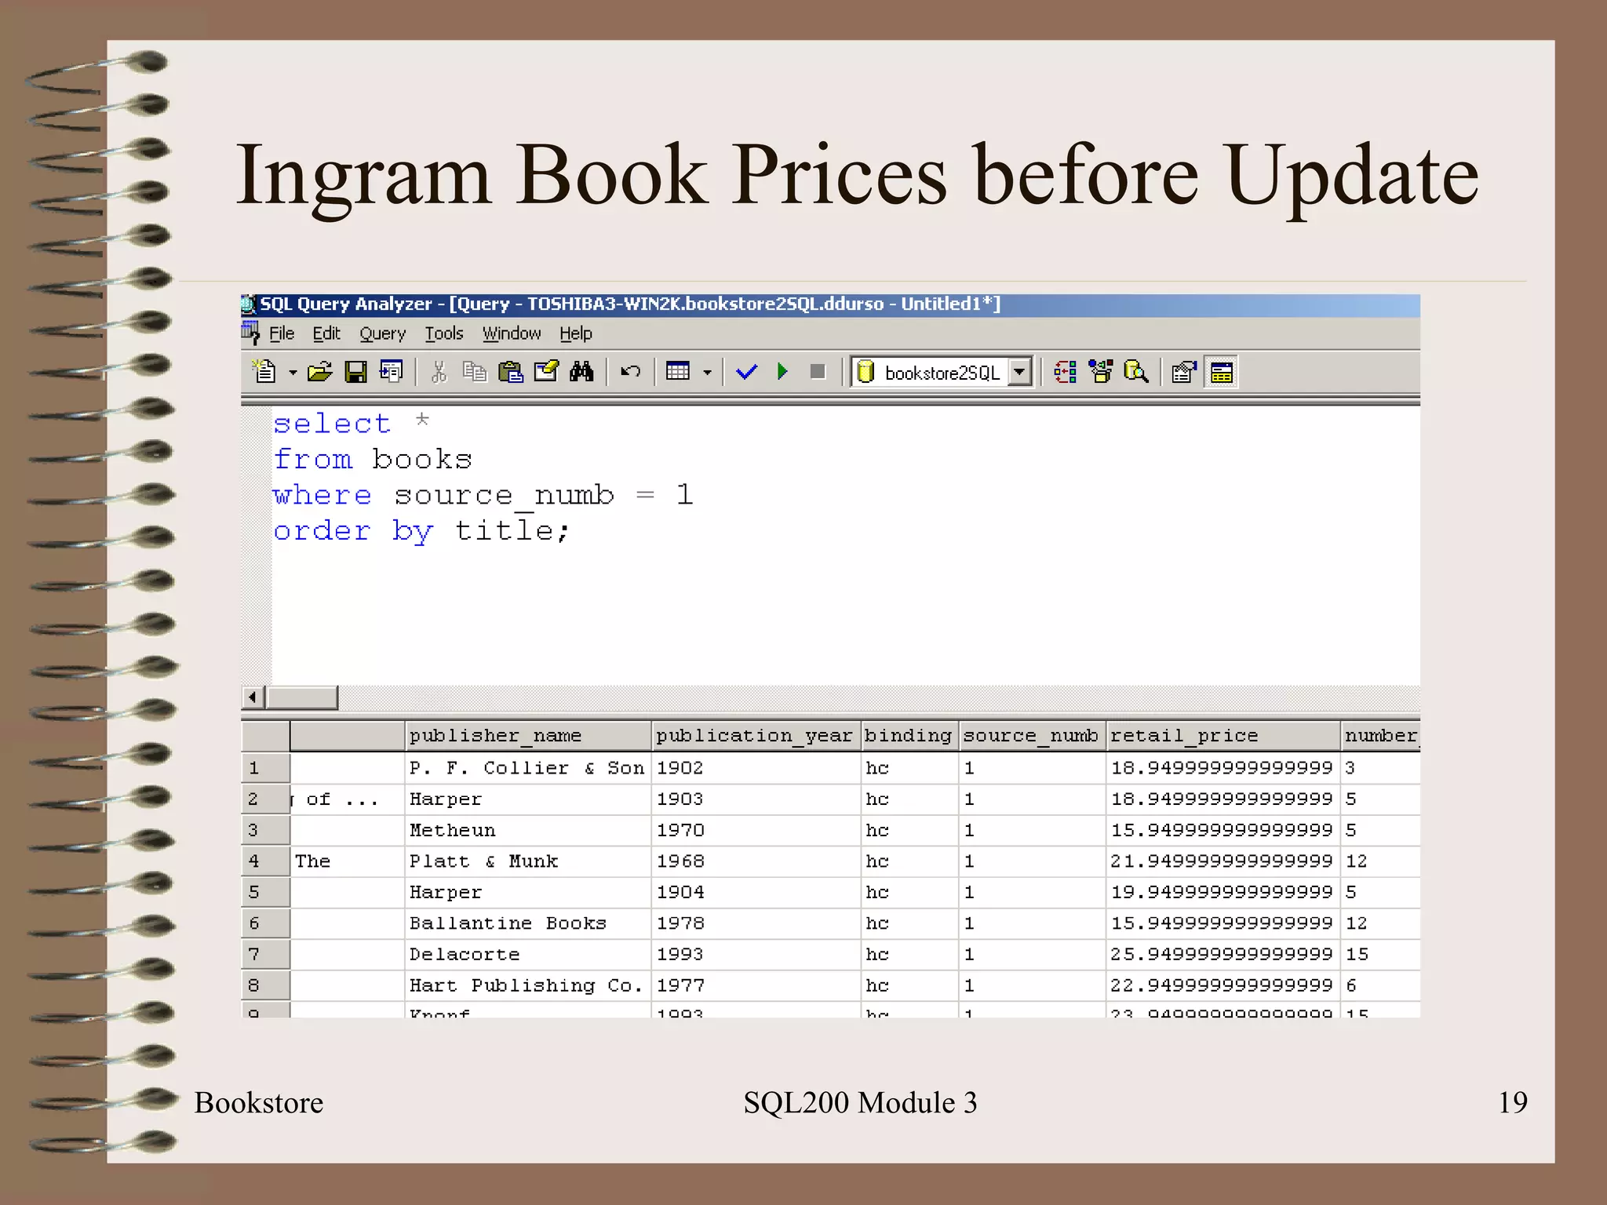Click the Find binoculars icon

click(x=581, y=371)
